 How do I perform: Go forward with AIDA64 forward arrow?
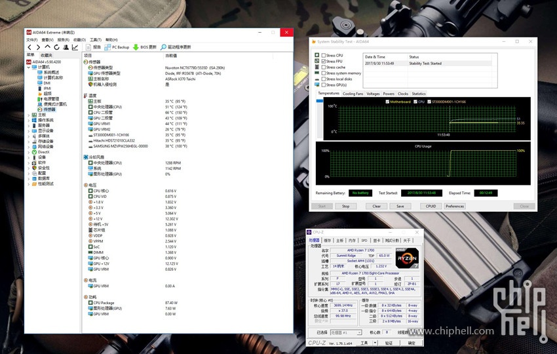[x=38, y=47]
